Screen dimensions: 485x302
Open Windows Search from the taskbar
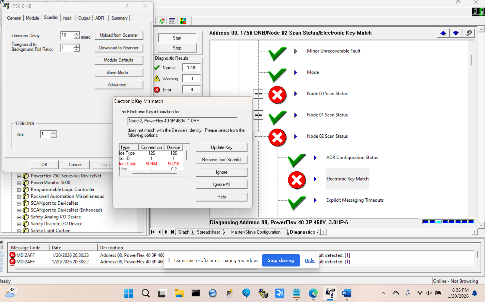click(145, 293)
